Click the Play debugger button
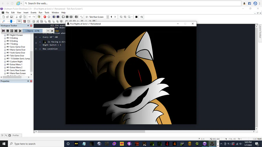This screenshot has width=262, height=147. 20,31
